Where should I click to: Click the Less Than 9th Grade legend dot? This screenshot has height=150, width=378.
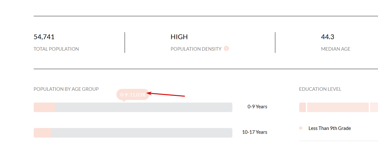[x=301, y=128]
